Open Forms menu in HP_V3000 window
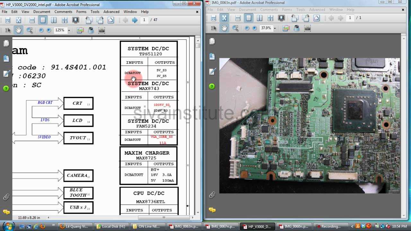Viewport: 411px width, 231px height. pyautogui.click(x=81, y=12)
